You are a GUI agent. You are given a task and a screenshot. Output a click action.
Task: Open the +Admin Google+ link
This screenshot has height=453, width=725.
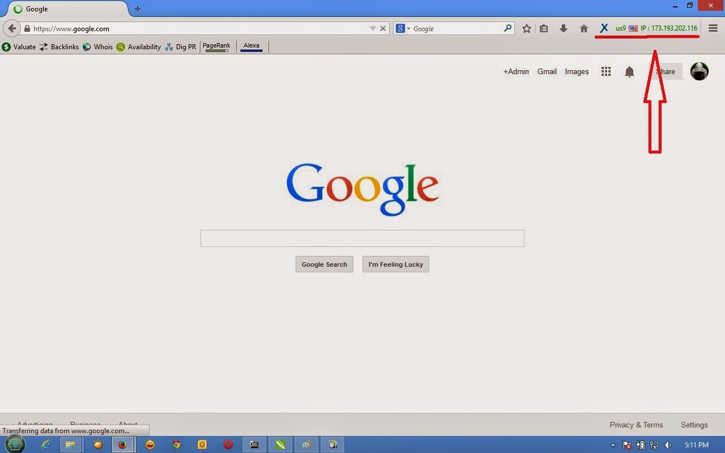tap(516, 71)
